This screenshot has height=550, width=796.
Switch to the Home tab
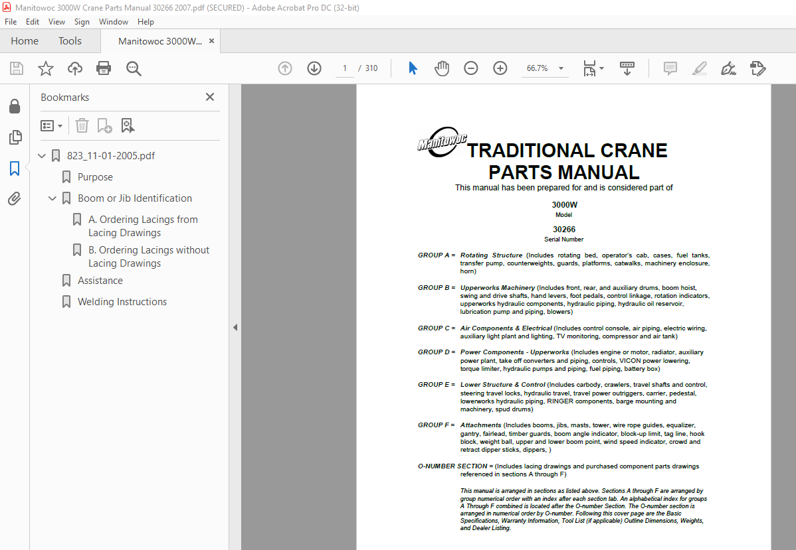click(25, 41)
